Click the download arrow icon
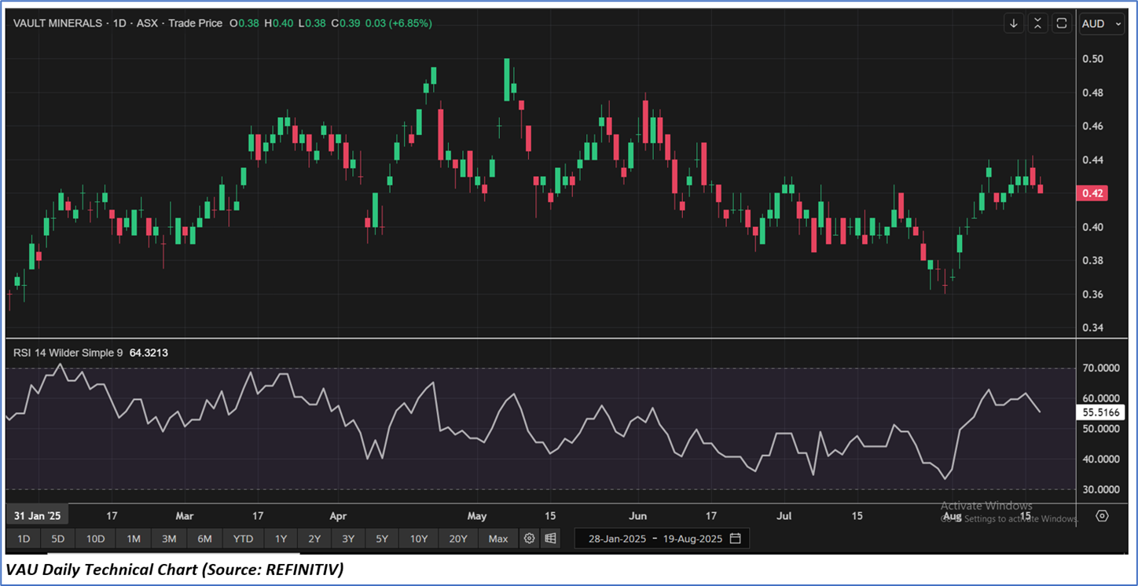The image size is (1138, 586). 1015,24
